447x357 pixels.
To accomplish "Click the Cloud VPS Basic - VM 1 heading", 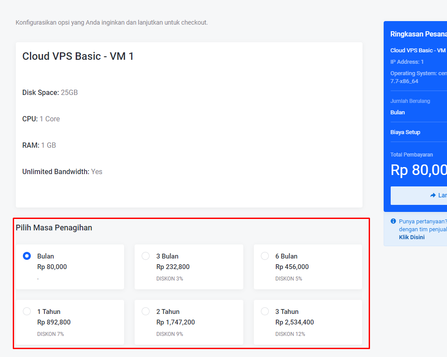I will 78,56.
